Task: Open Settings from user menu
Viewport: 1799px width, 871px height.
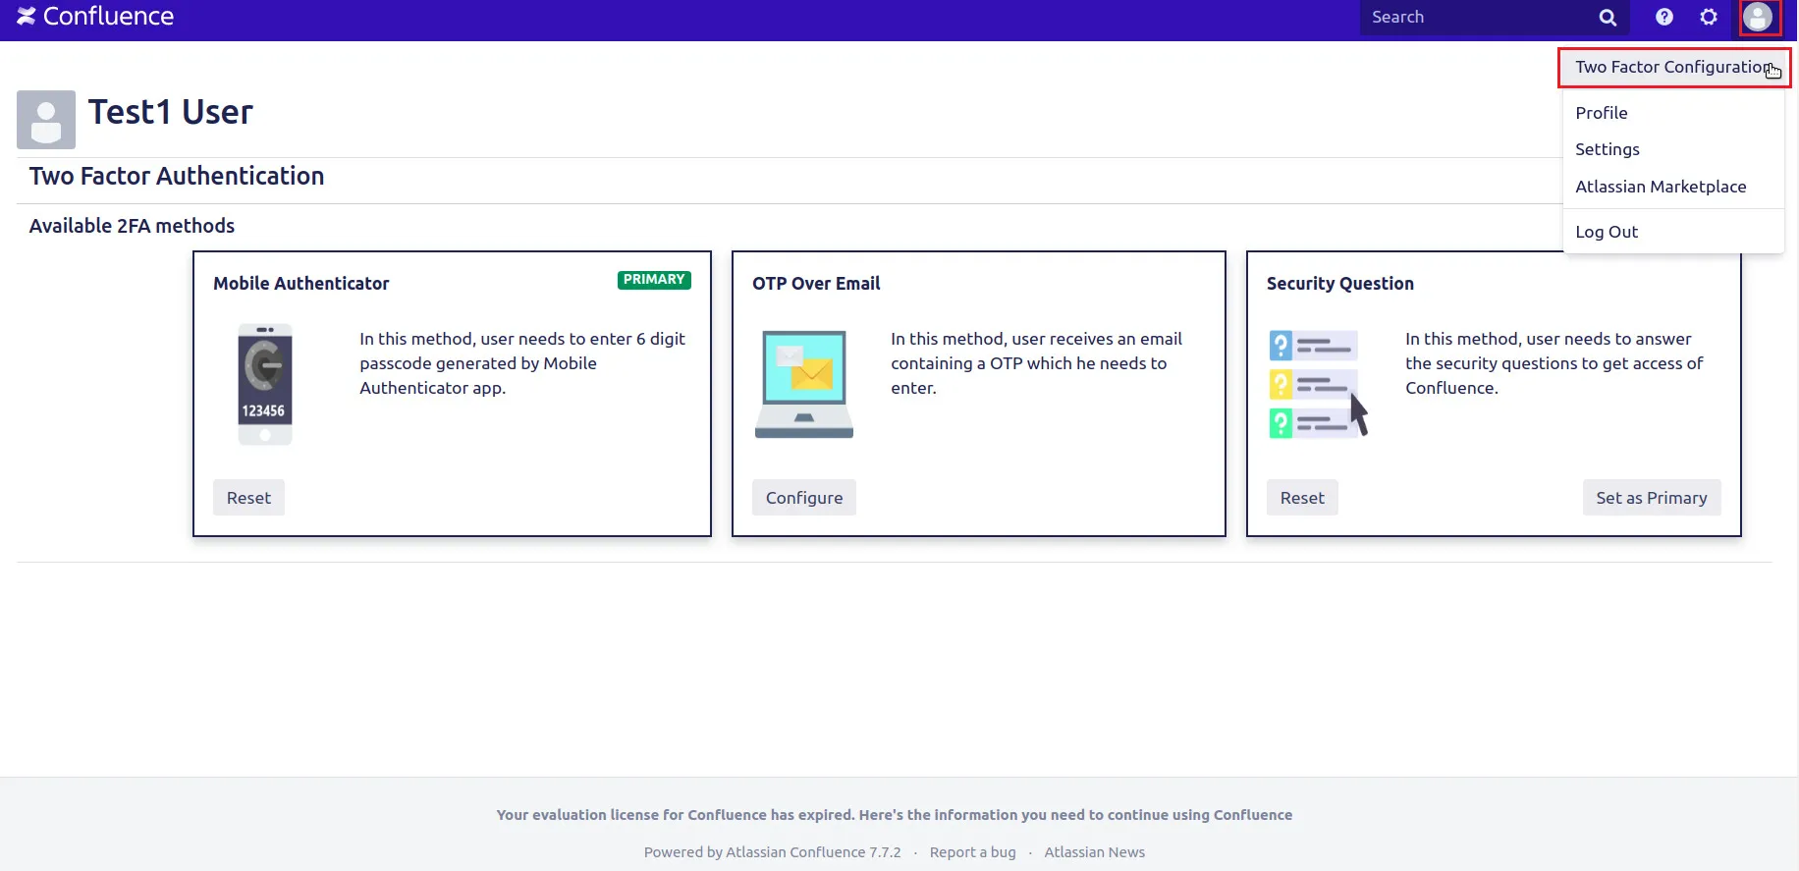Action: coord(1673,149)
